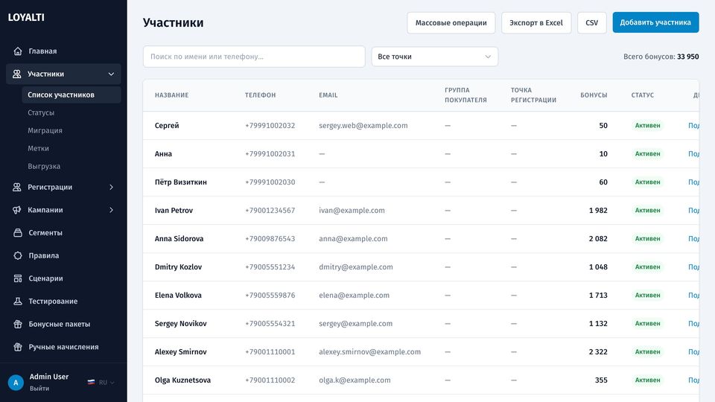This screenshot has width=715, height=402.
Task: Click the name Пётр Визиткин
Action: point(180,182)
